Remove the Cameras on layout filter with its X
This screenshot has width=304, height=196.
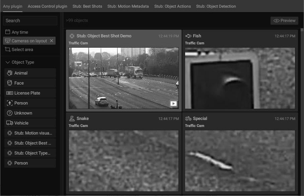[52, 40]
